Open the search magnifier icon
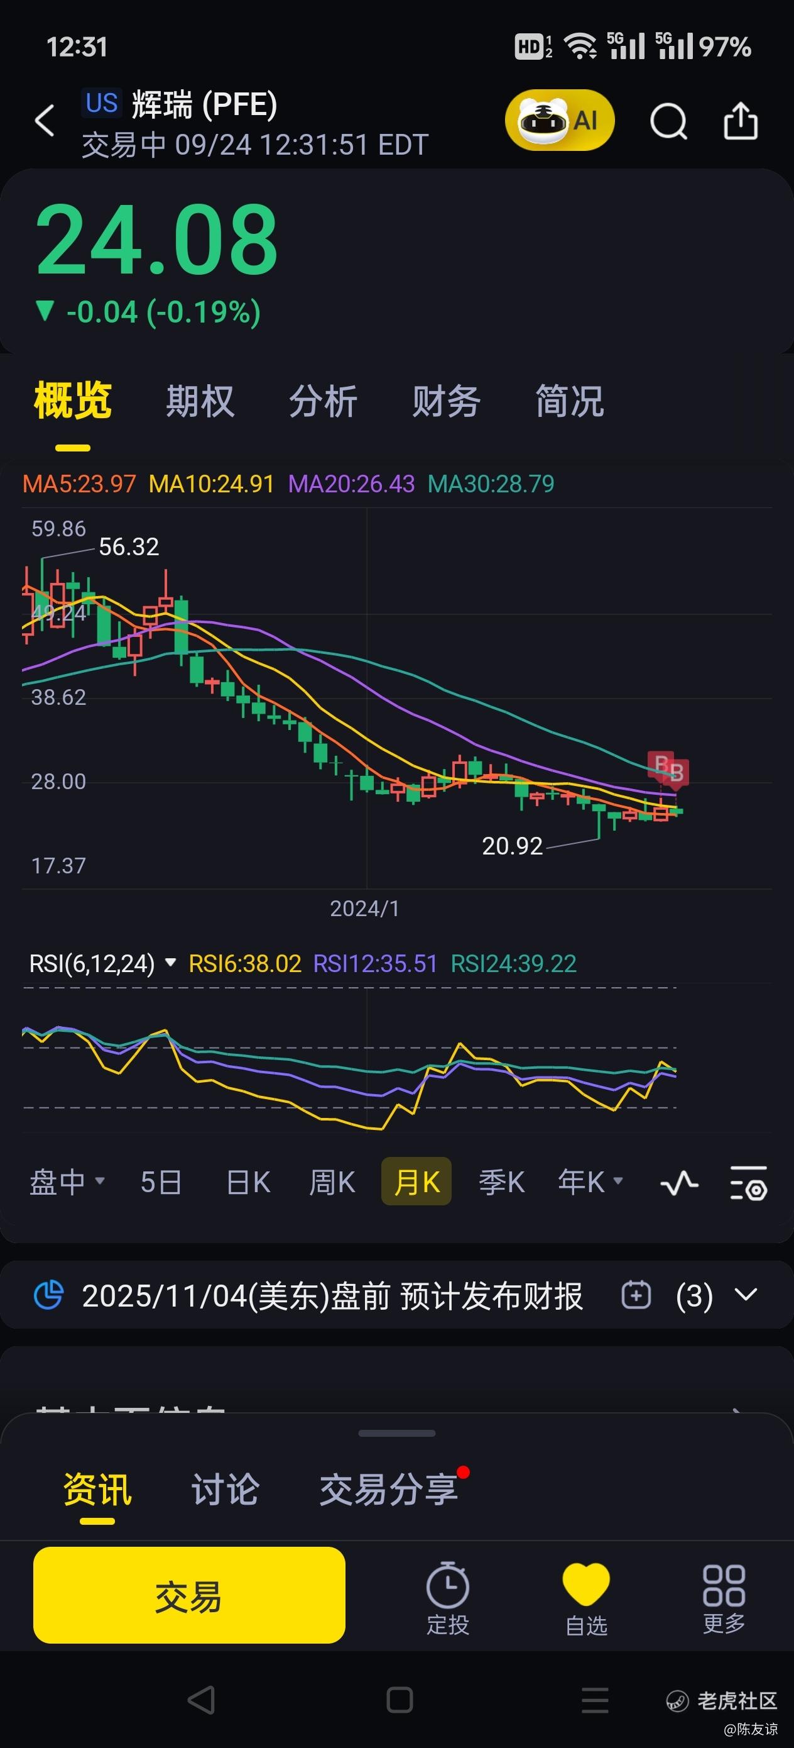Screen dimensions: 794x1748 point(668,121)
